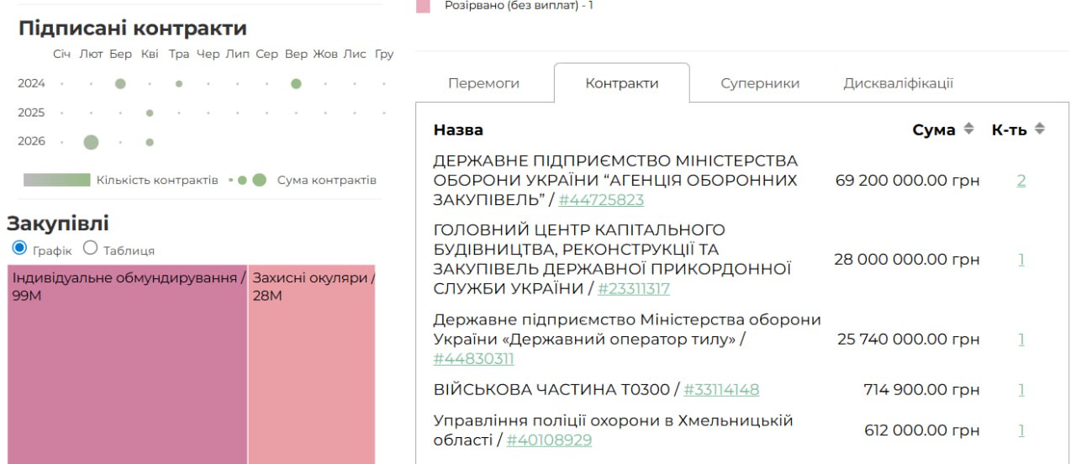Image resolution: width=1076 pixels, height=464 pixels.
Task: Click the April 2026 contract bubble
Action: tap(150, 142)
